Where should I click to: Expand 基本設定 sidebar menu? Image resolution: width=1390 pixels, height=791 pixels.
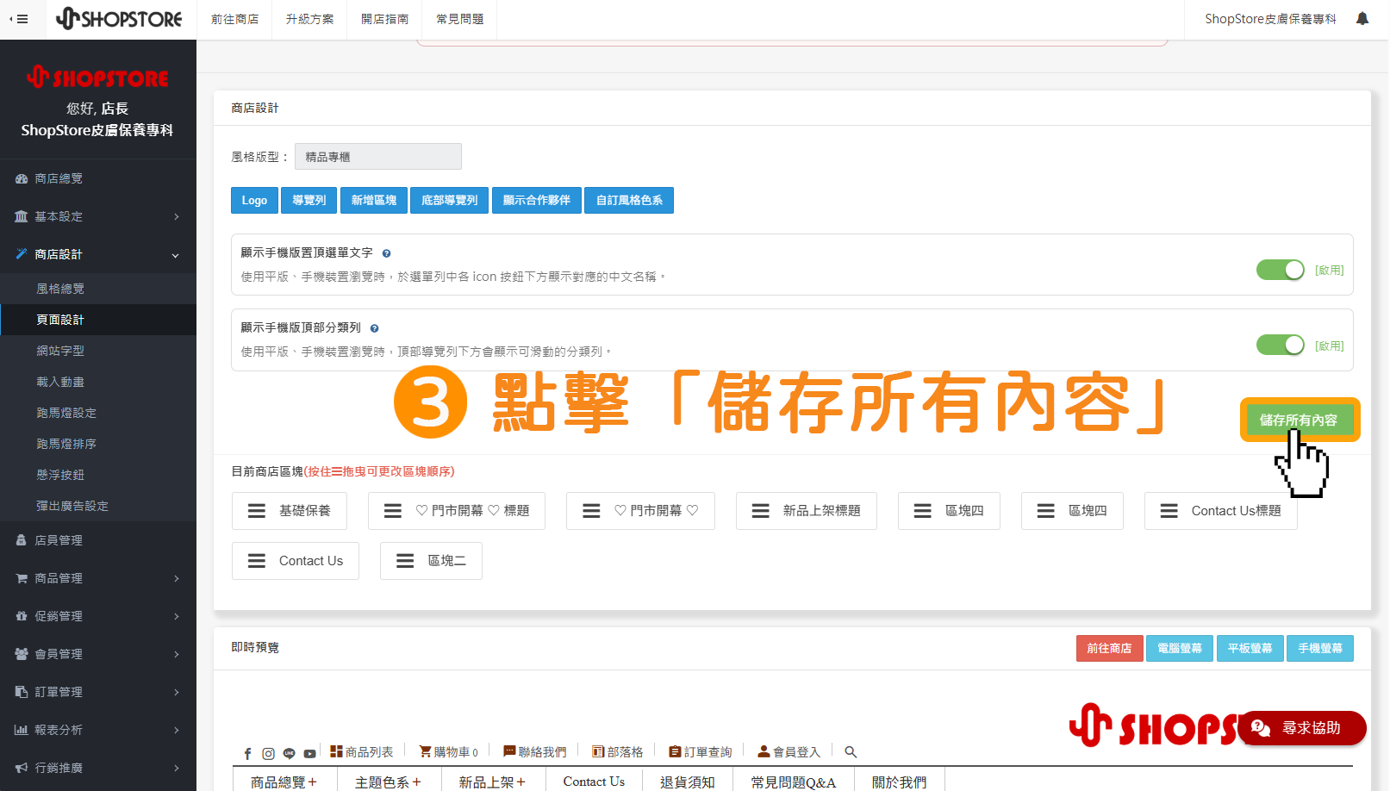98,216
